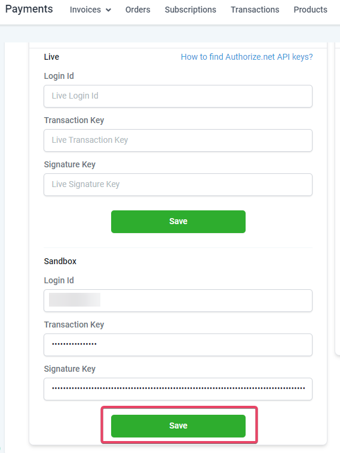
Task: Focus the Live Login Id field
Action: coord(178,96)
